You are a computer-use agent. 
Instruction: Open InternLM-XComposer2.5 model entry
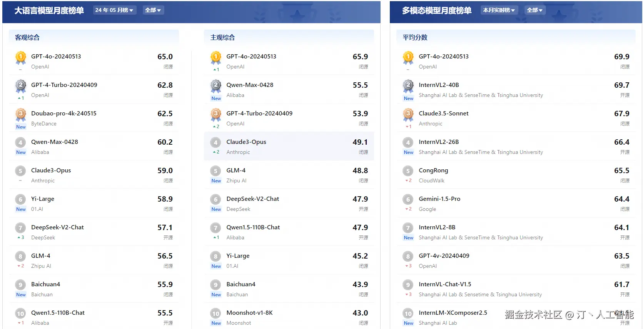pos(453,313)
